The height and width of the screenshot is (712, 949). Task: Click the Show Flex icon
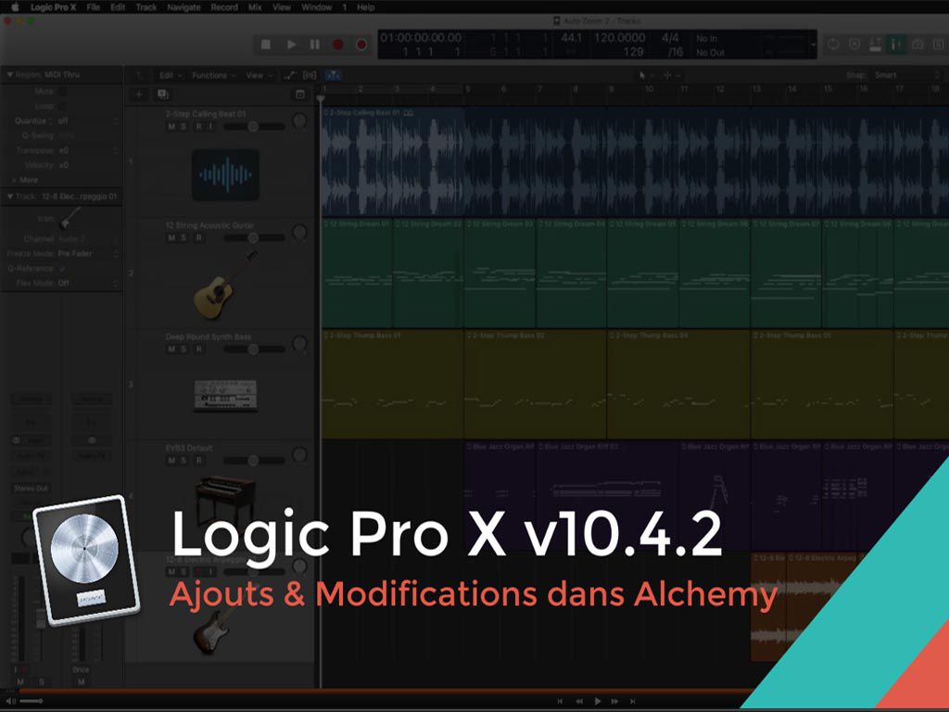coord(310,75)
